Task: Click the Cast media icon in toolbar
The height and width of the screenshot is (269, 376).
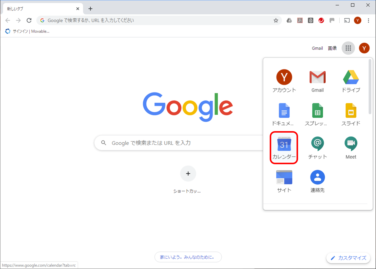Action: click(x=347, y=21)
